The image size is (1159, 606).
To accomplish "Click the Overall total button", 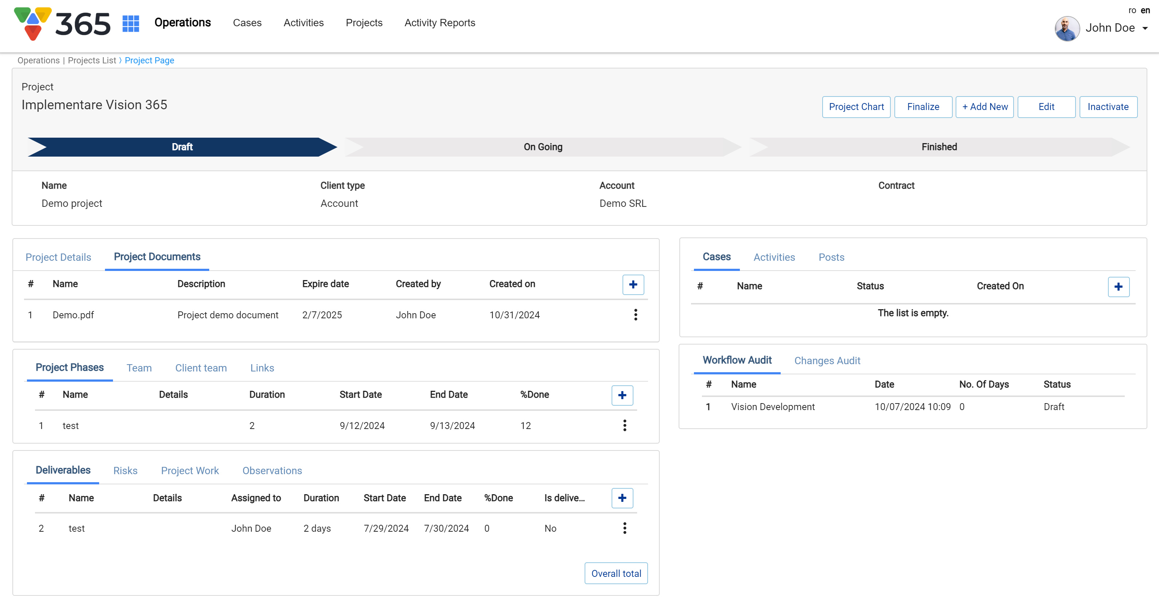I will [x=616, y=574].
